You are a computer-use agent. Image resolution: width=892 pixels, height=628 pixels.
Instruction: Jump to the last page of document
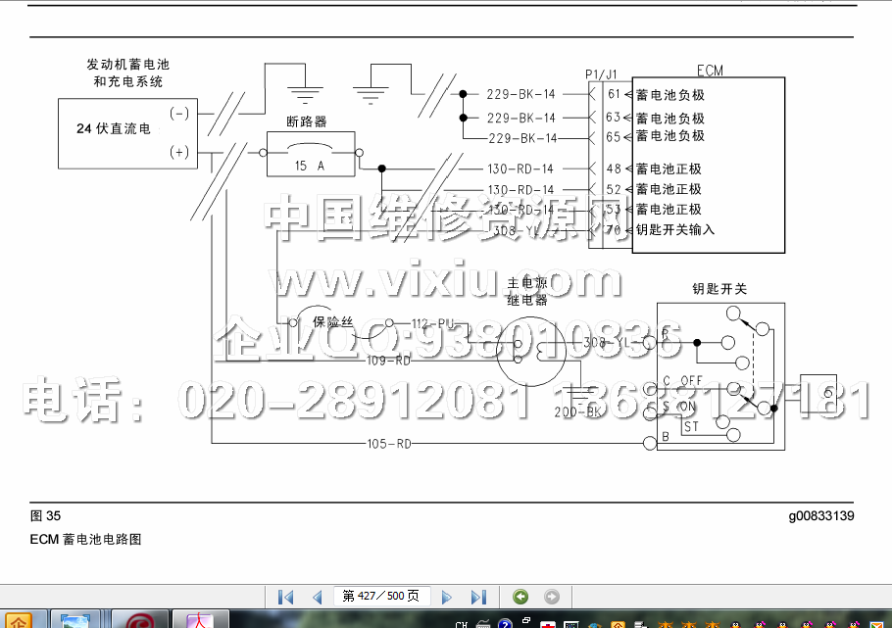click(x=478, y=597)
